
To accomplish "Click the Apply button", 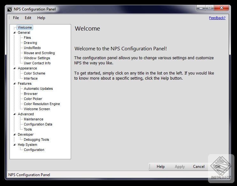I will (180, 167).
